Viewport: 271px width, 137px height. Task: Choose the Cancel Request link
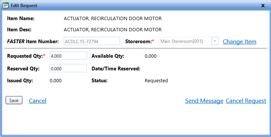(246, 101)
